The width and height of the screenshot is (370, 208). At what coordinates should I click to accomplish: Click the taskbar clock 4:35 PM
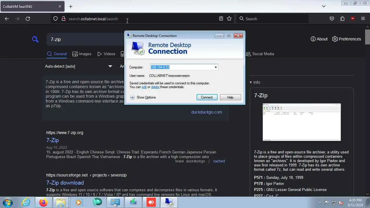coord(355,200)
